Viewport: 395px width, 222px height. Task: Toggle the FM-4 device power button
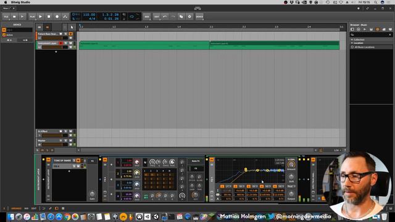(105, 160)
